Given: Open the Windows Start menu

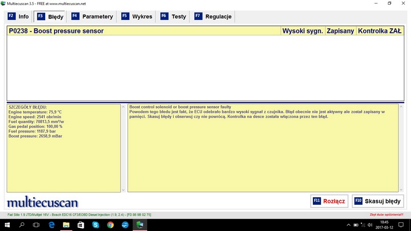Looking at the screenshot, I should tap(7, 225).
